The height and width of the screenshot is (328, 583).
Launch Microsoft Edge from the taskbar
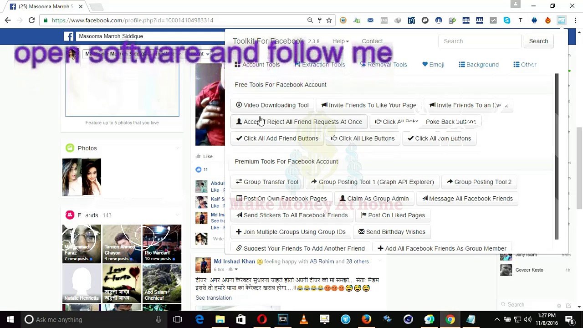click(x=199, y=319)
